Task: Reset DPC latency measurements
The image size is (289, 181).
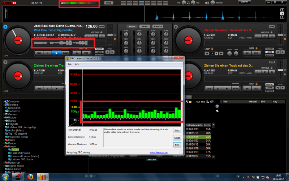Action: 177,138
